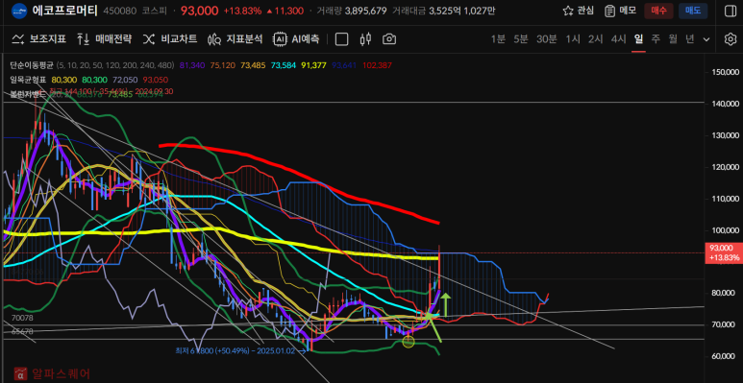Viewport: 743px width, 383px height.
Task: Switch to 주 weekly timeframe
Action: pyautogui.click(x=656, y=39)
